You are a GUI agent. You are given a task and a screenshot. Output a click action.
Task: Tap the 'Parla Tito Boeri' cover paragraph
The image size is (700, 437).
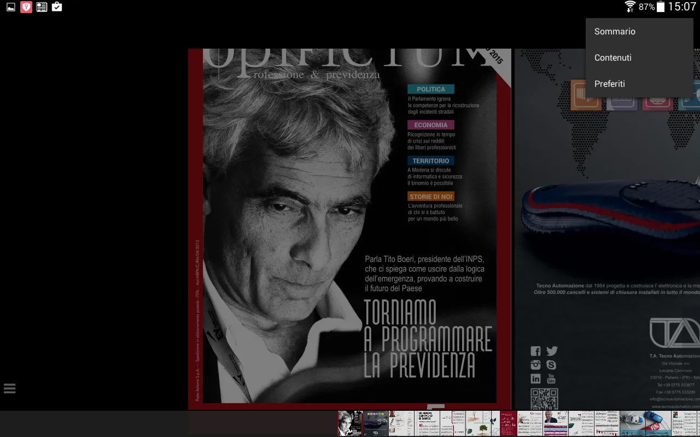[425, 274]
